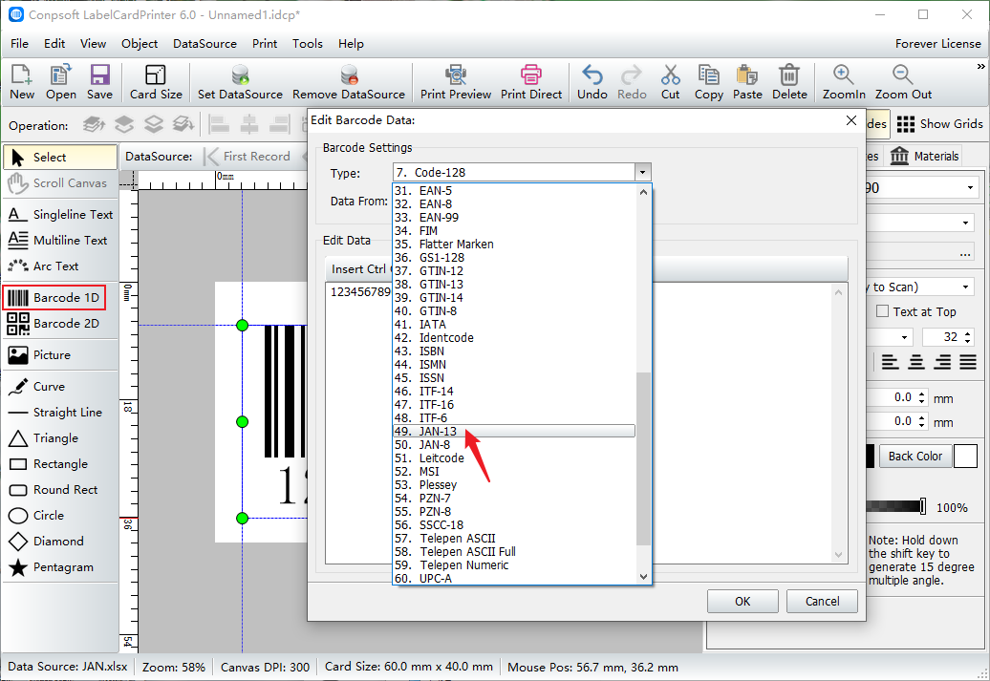
Task: Choose 56. SSCC-18 barcode type
Action: tap(514, 525)
